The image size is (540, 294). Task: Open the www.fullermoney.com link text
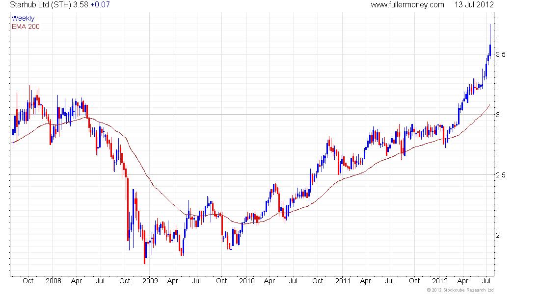click(x=407, y=5)
